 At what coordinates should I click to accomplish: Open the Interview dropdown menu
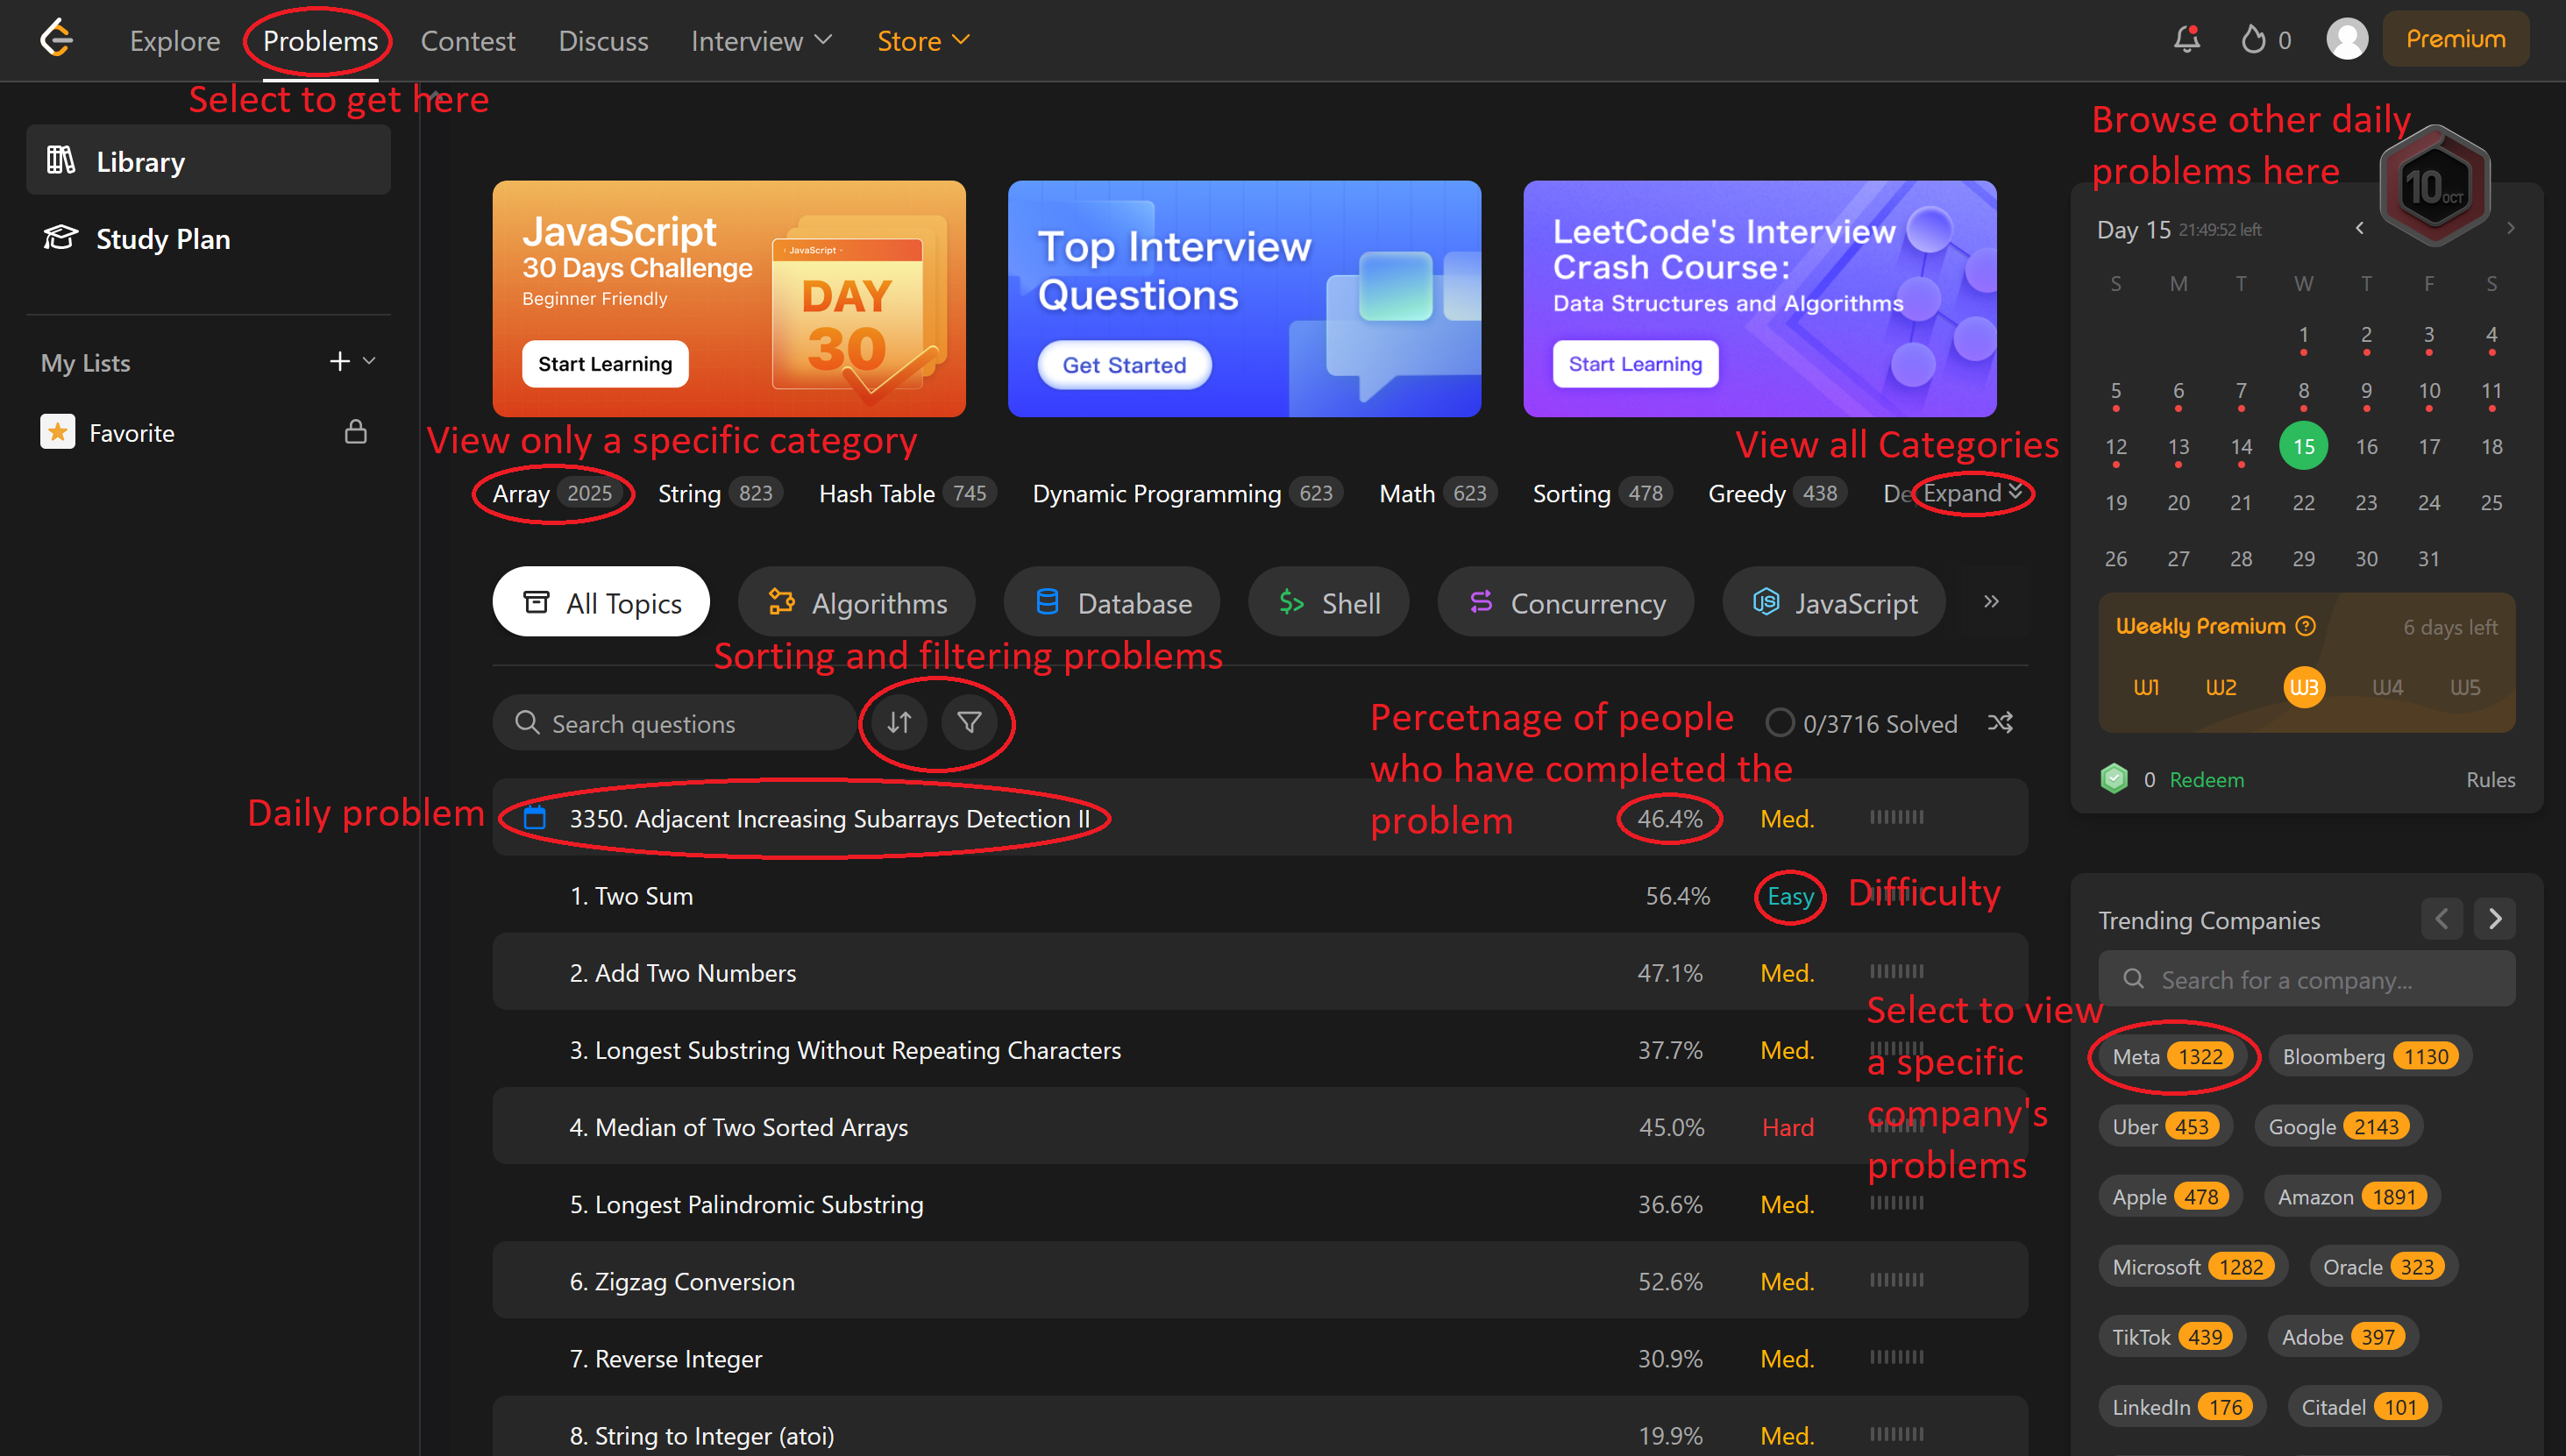tap(761, 40)
